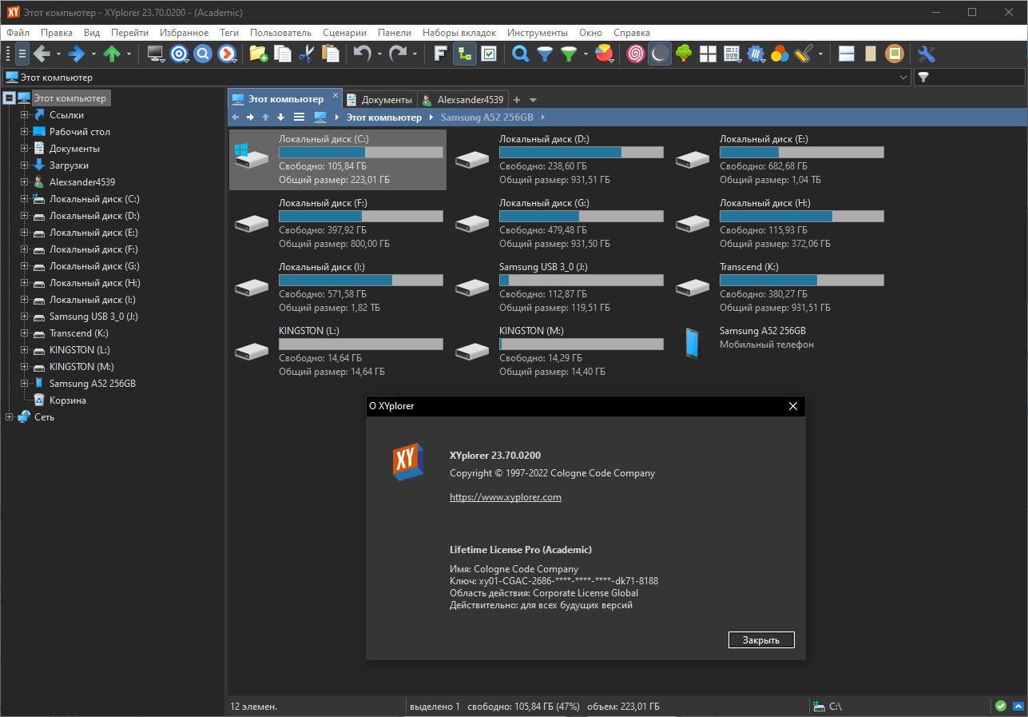The height and width of the screenshot is (717, 1028).
Task: Select Загрузки in folder tree
Action: 69,165
